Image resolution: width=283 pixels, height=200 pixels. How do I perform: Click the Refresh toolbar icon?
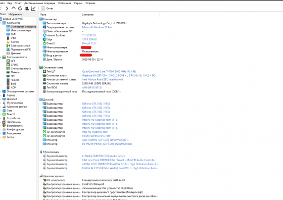(20, 8)
